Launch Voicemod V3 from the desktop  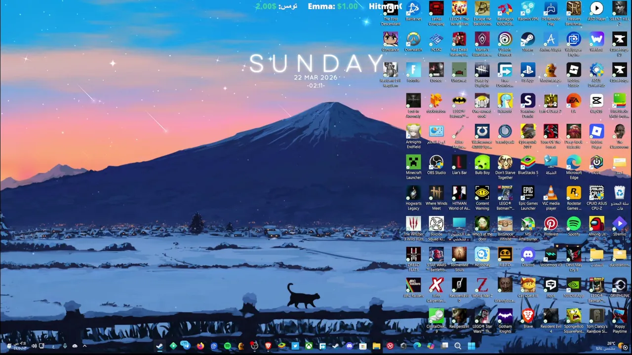551,257
